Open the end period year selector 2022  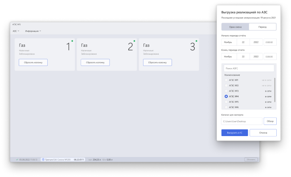tap(256, 56)
